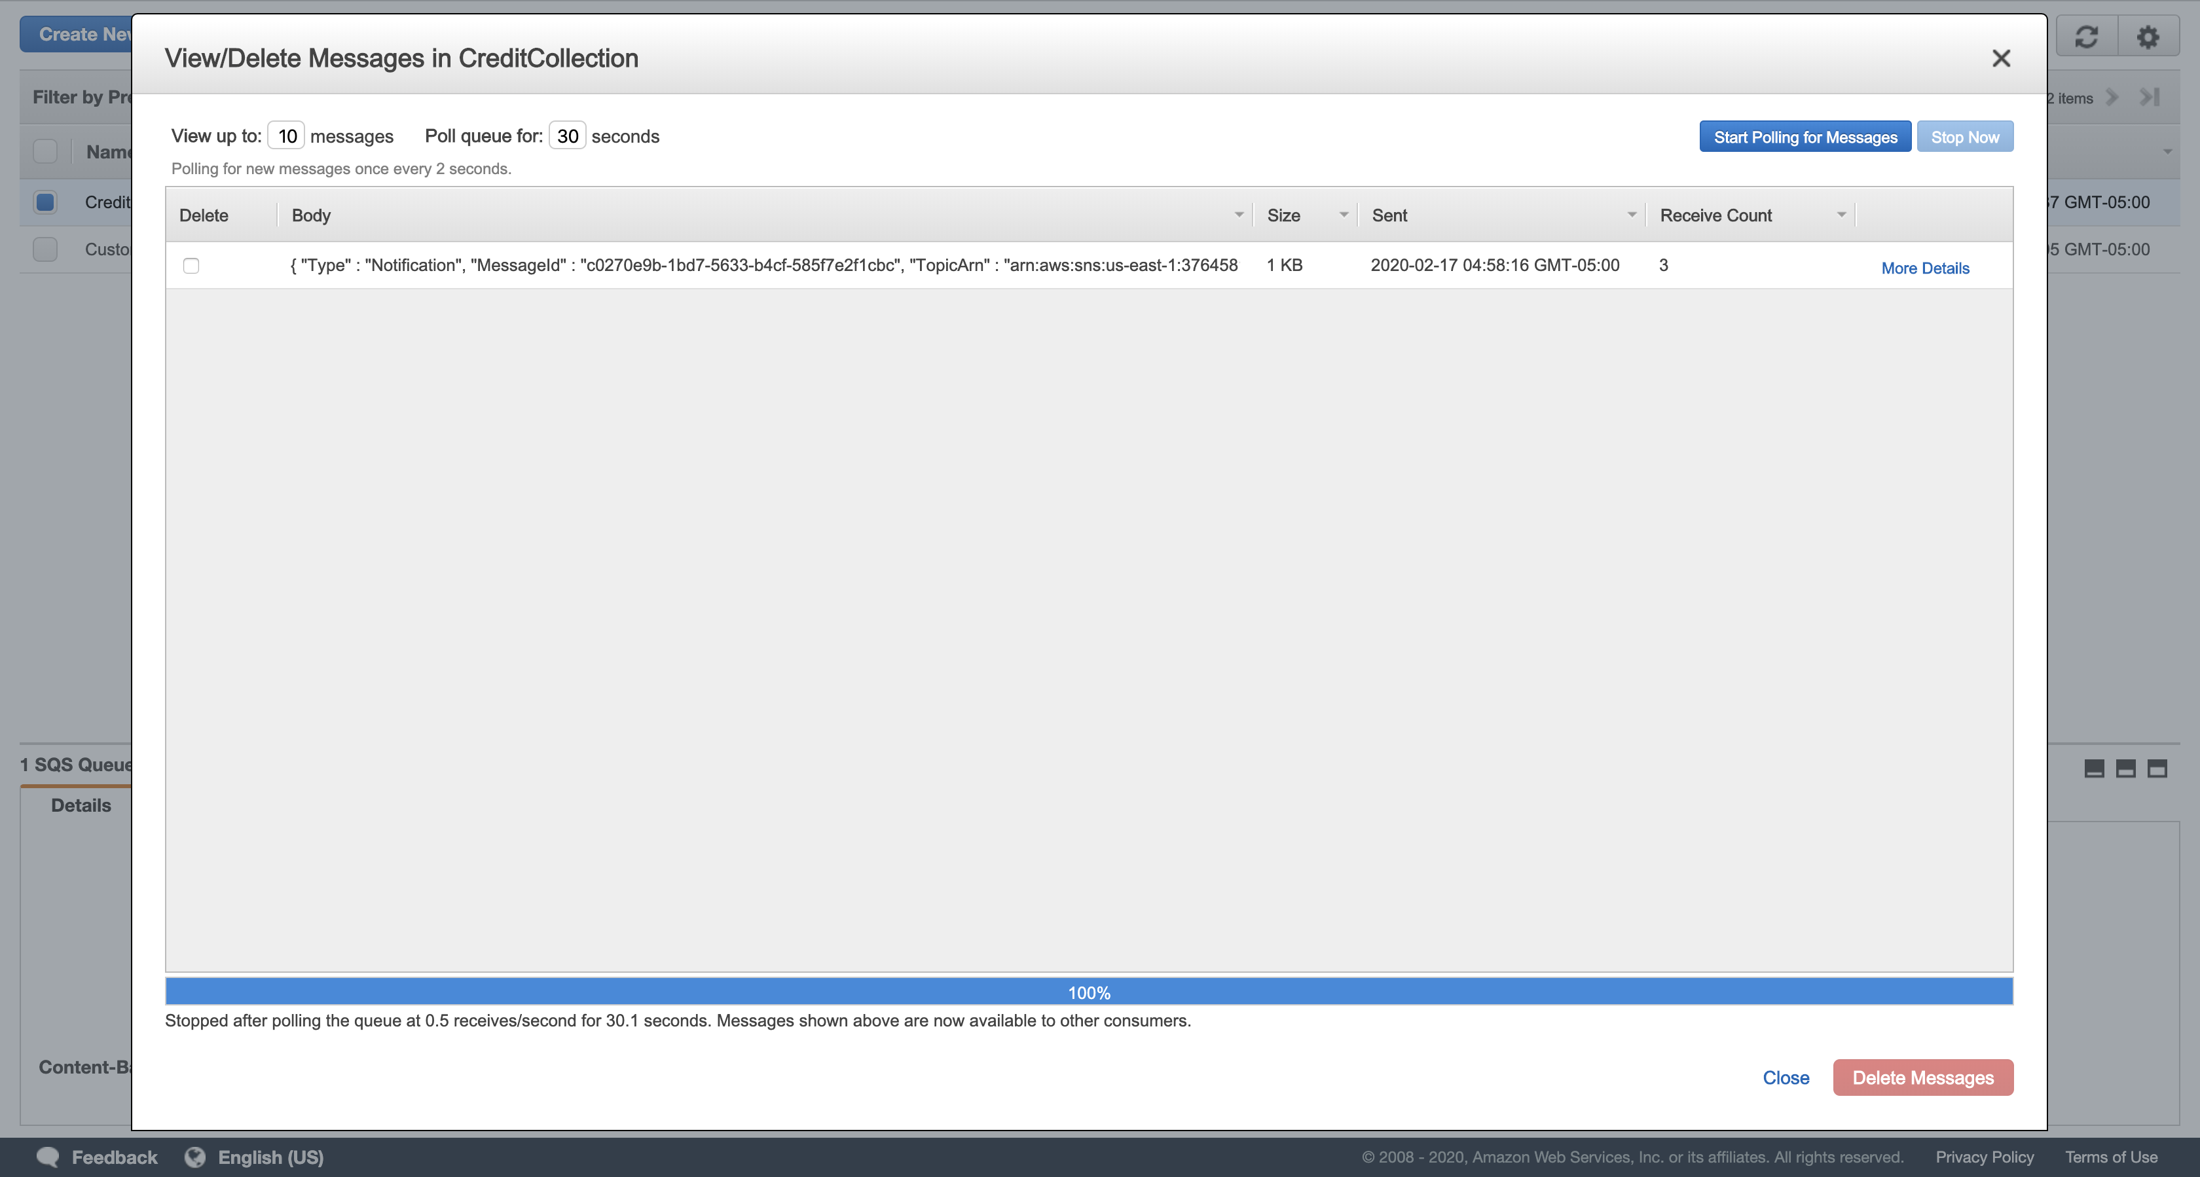Open the settings gear icon

[2147, 36]
